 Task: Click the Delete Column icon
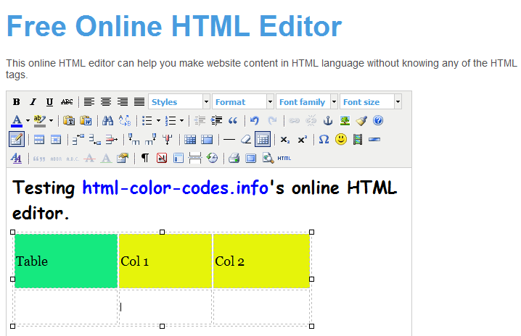[x=168, y=140]
